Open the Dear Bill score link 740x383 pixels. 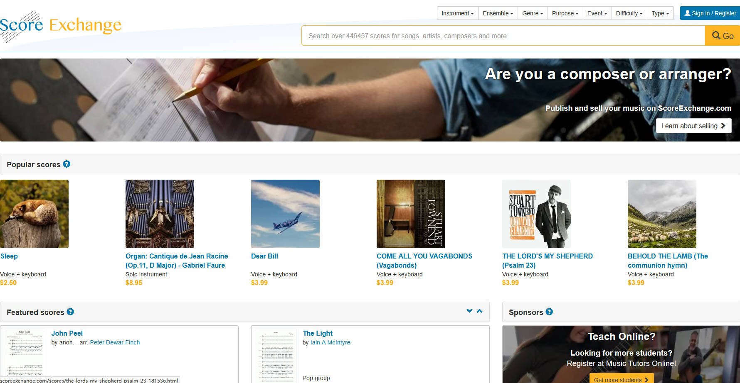pyautogui.click(x=264, y=256)
